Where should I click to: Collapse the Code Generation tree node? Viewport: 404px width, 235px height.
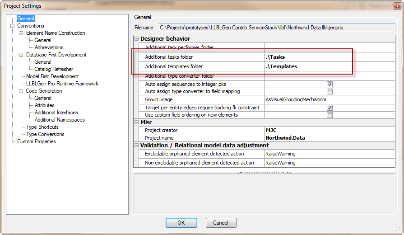(21, 91)
